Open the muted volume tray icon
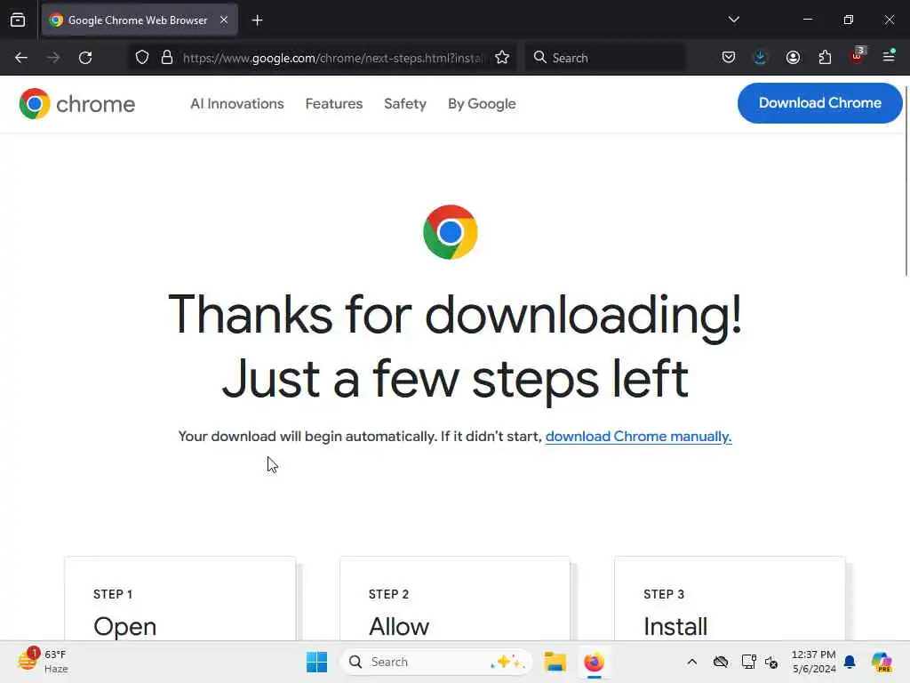This screenshot has width=910, height=683. coord(771,662)
